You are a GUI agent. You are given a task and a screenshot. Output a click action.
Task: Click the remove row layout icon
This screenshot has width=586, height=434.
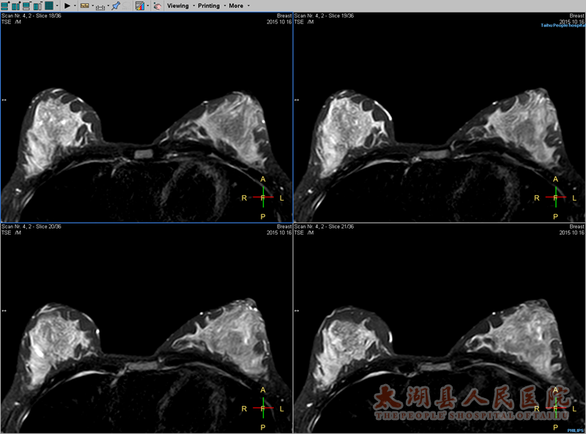[x=26, y=6]
